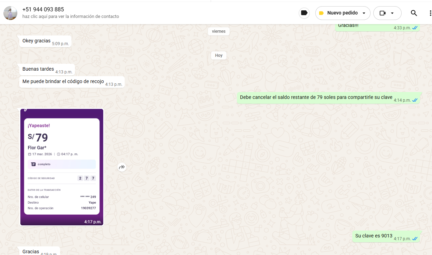Click the video call camera icon
432x255 pixels.
coord(382,13)
